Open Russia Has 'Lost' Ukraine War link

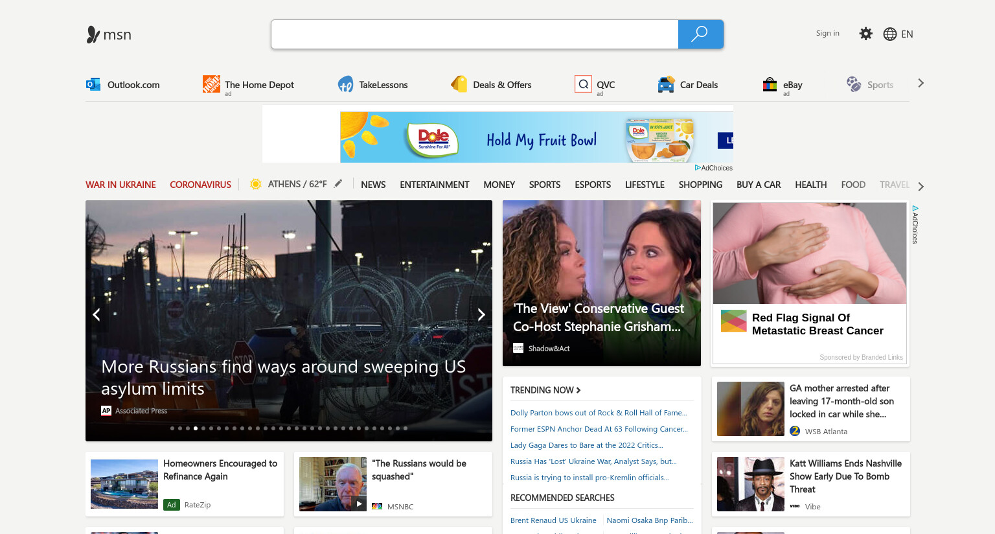point(593,461)
